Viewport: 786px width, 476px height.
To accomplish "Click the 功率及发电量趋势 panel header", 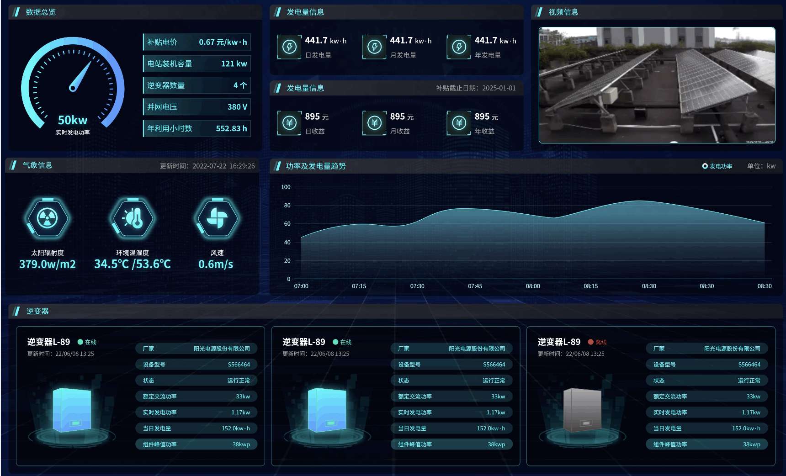I will click(526, 166).
